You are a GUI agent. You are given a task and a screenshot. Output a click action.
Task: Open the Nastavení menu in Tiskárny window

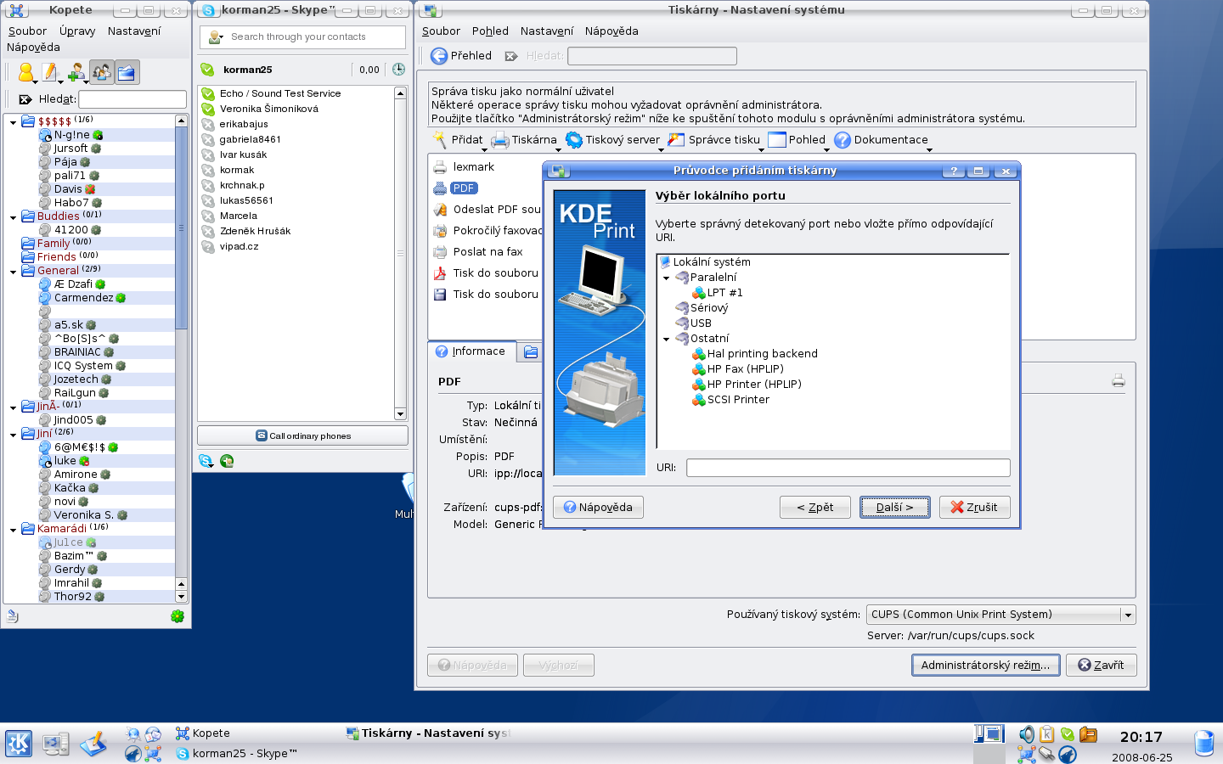[x=546, y=31]
